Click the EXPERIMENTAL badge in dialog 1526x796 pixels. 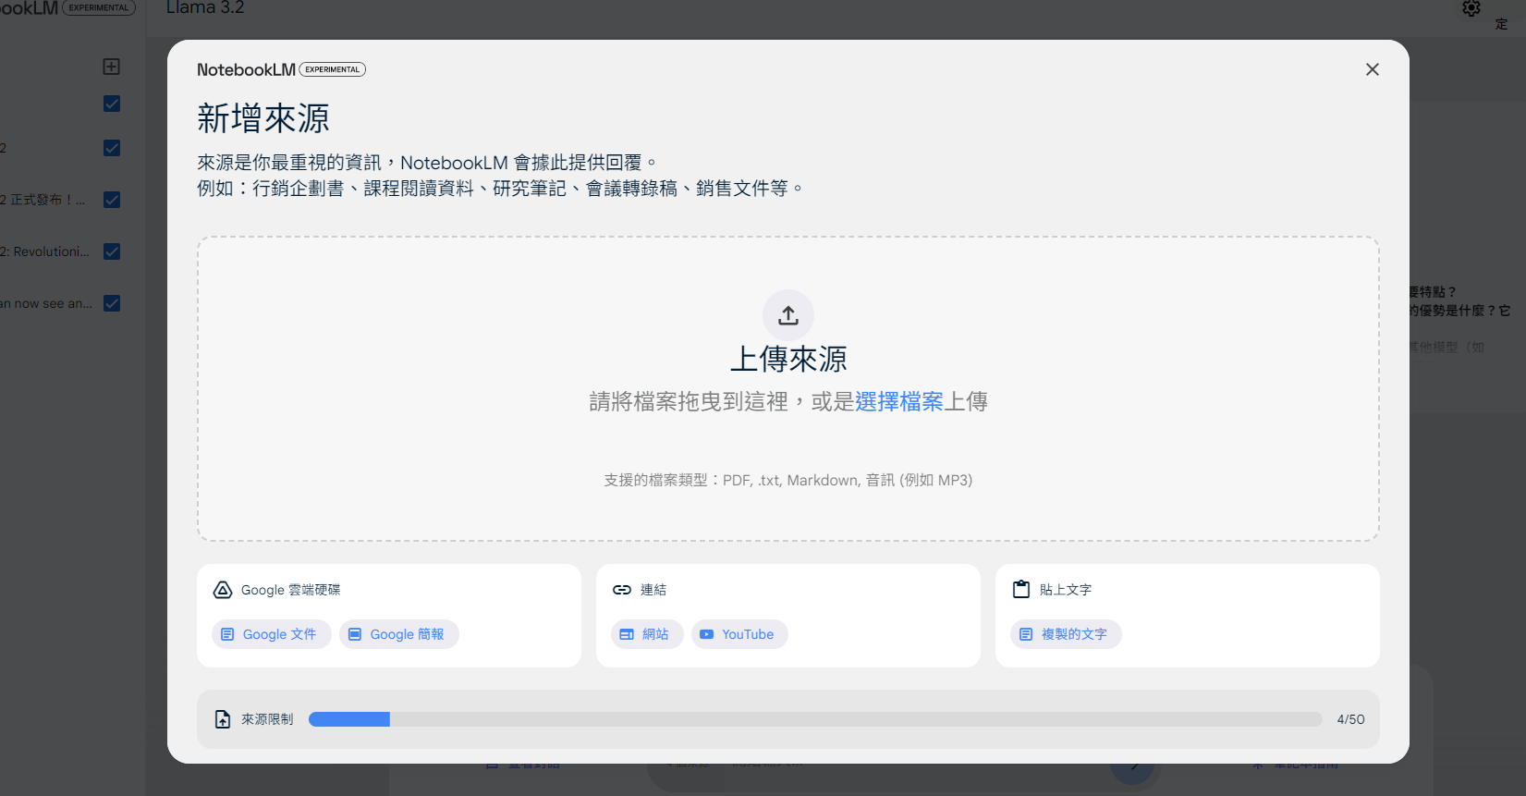tap(333, 69)
